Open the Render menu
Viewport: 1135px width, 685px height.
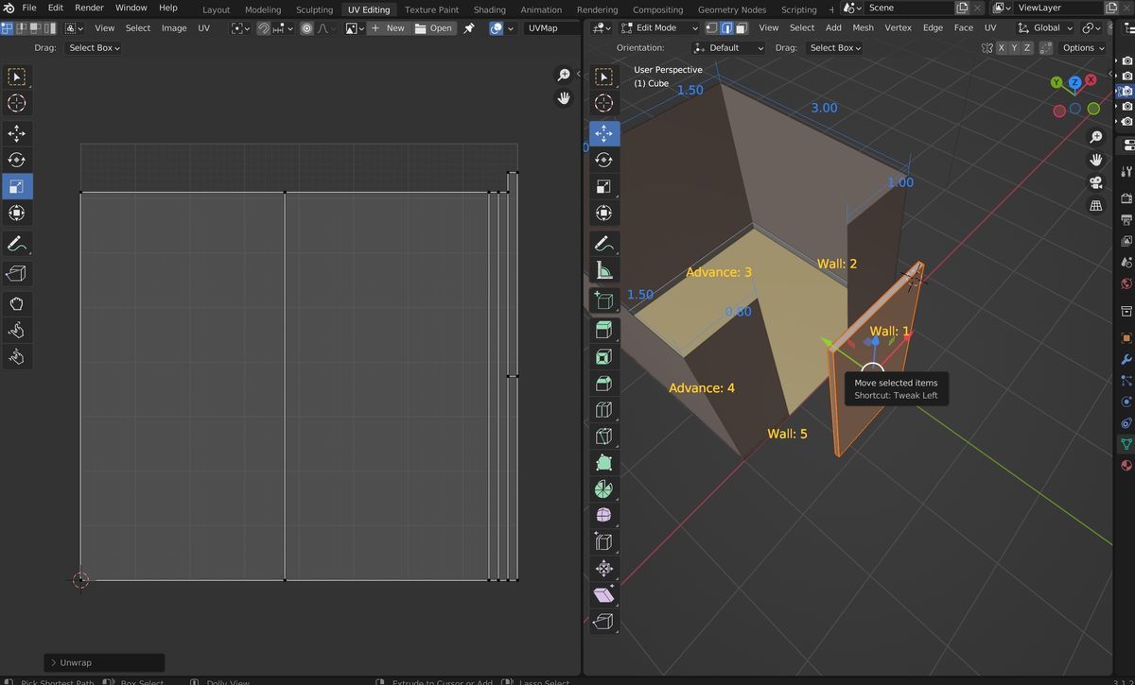click(x=89, y=8)
